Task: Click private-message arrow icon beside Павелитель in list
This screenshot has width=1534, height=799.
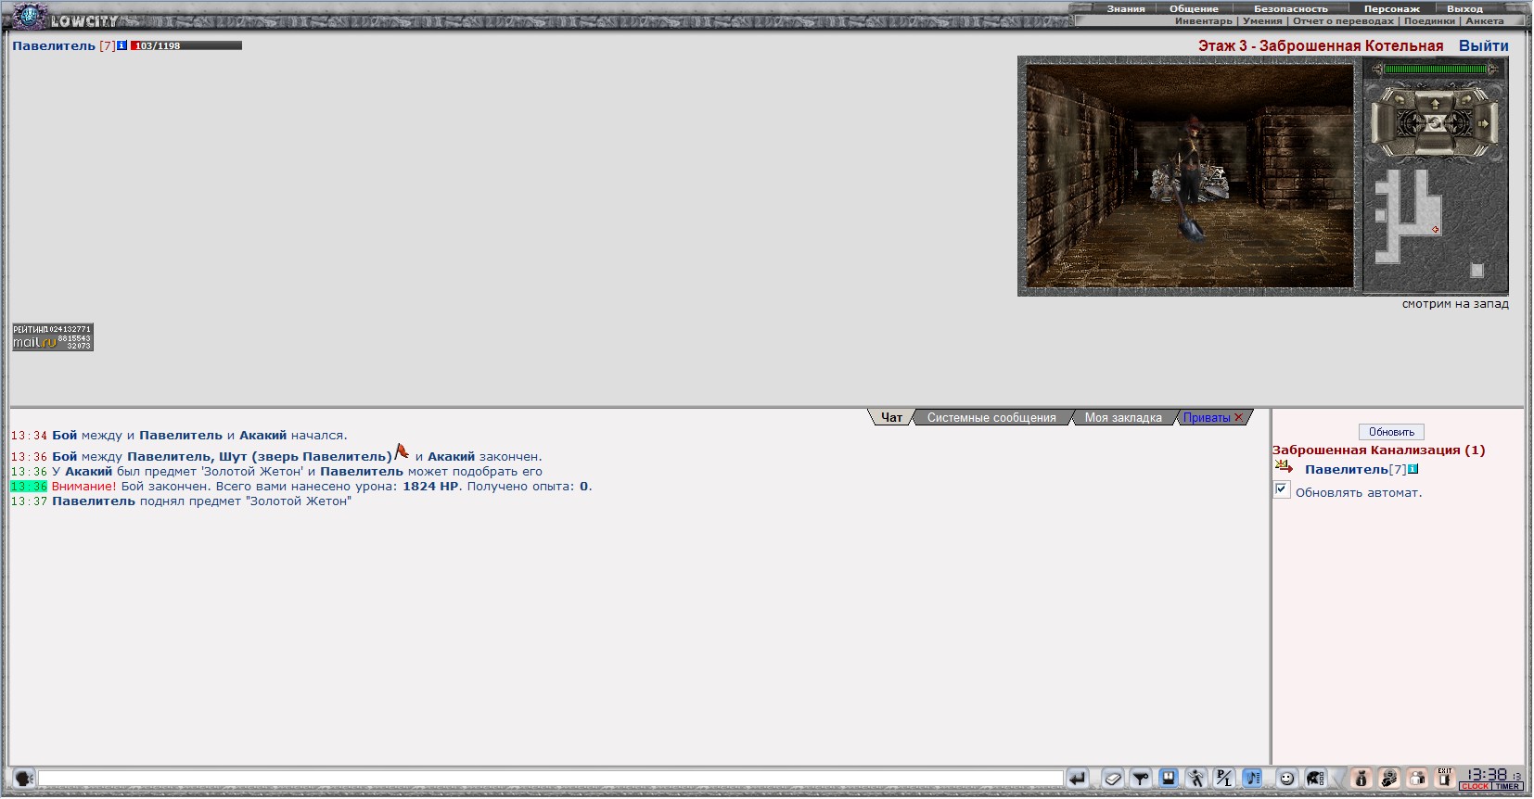Action: pyautogui.click(x=1284, y=467)
